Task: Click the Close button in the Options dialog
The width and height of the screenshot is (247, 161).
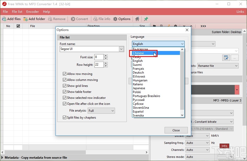Action: click(176, 130)
